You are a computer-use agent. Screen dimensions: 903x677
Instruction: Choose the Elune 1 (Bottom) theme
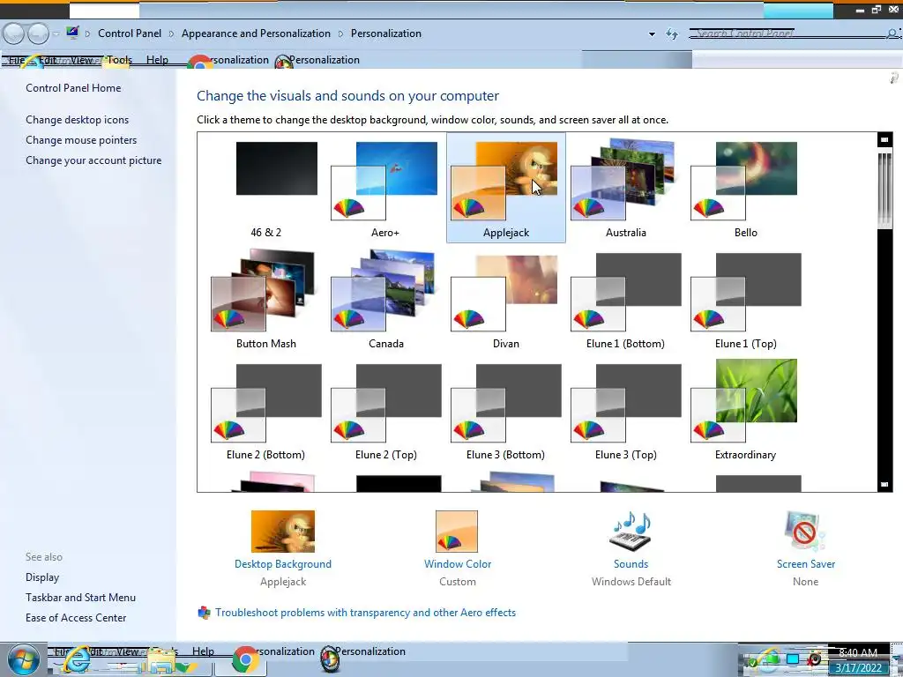(x=625, y=300)
